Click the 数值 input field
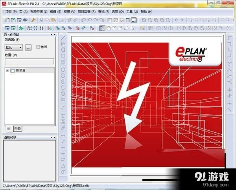This screenshot has width=236, height=190. (x=29, y=61)
